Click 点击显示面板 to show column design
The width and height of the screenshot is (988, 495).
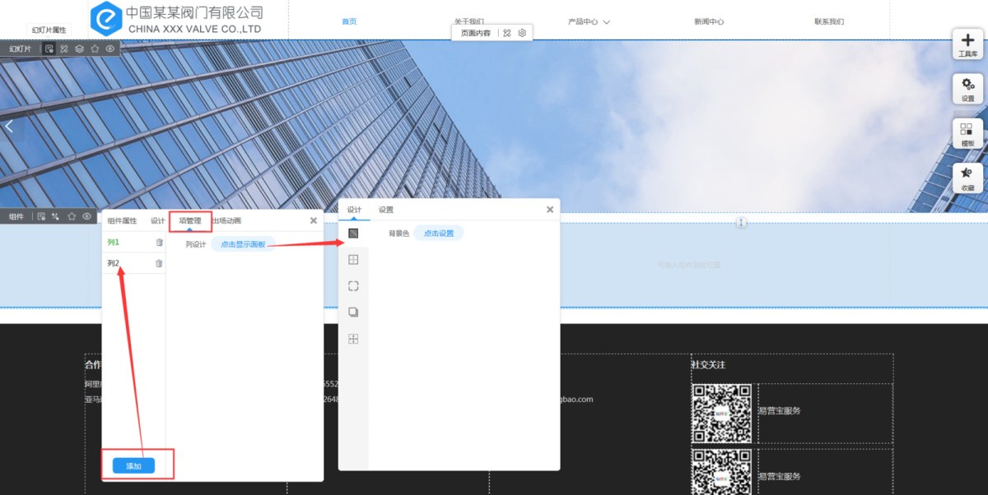(x=243, y=244)
